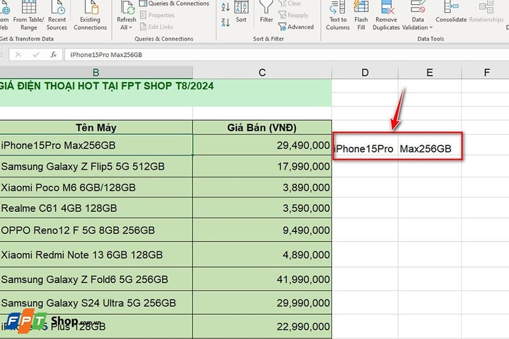Select cell 'iPhone15Pro Max256GB' in column B
The image size is (509, 339).
coord(96,145)
